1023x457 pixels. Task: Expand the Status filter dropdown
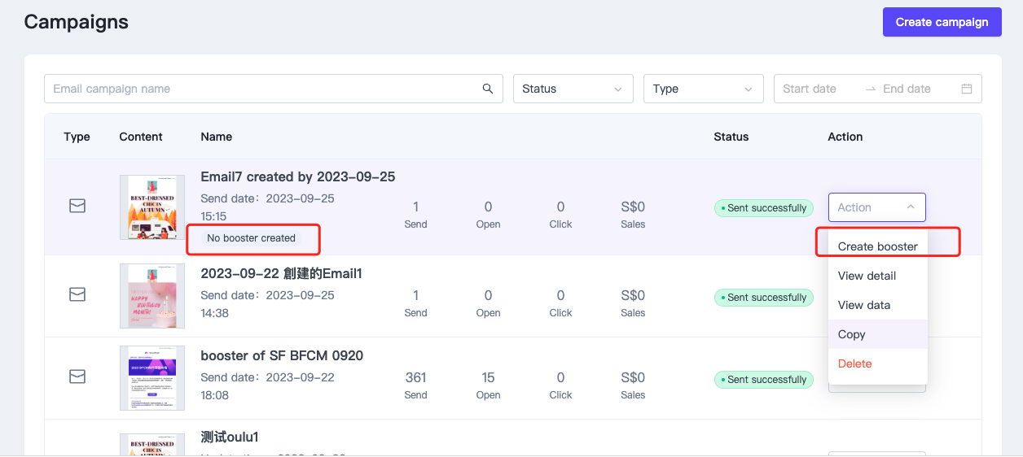coord(573,89)
